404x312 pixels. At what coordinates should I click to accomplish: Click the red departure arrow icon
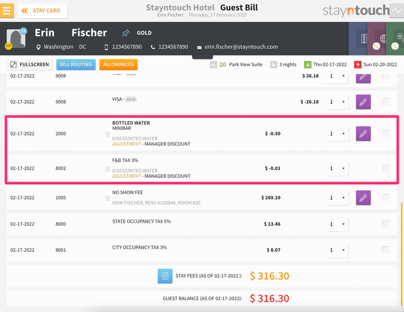(x=357, y=64)
